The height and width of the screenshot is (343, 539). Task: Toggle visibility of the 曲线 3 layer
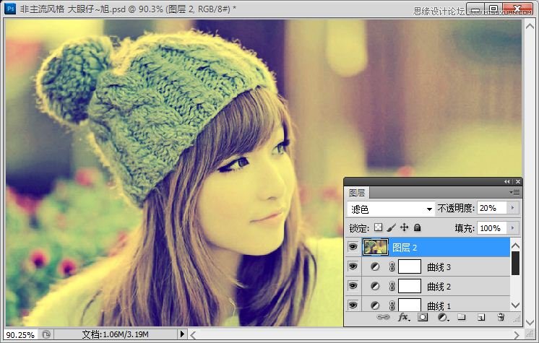353,267
